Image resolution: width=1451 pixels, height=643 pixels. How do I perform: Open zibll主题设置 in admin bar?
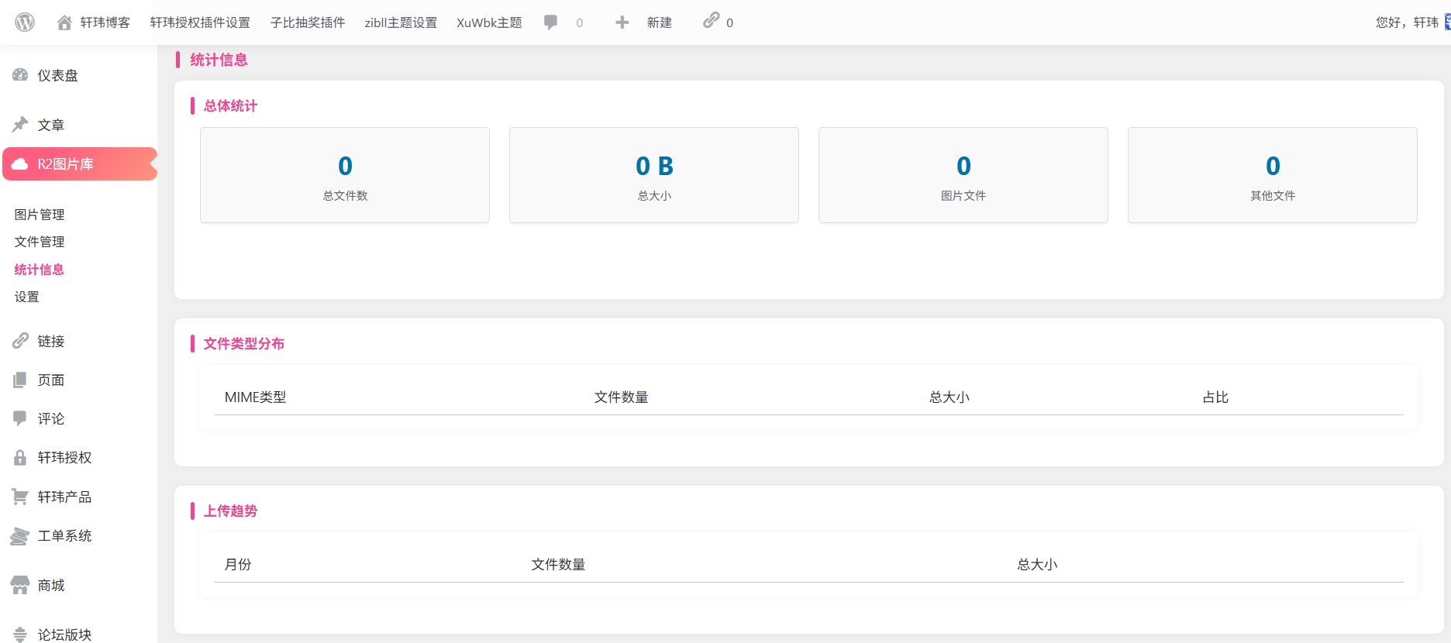click(401, 22)
